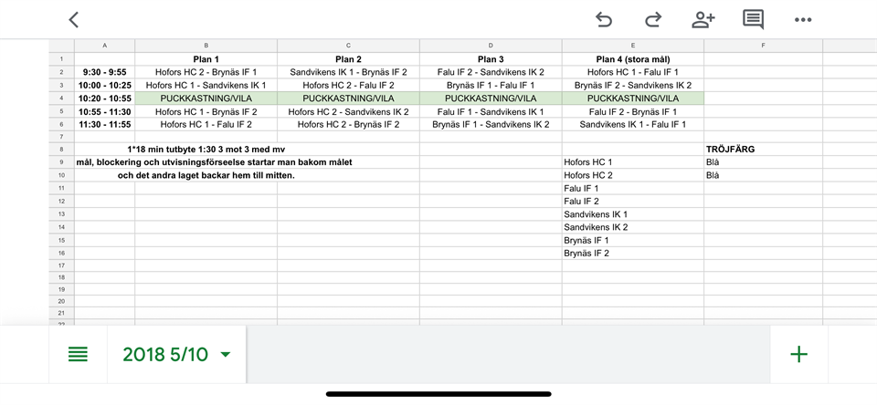This screenshot has height=405, width=877.
Task: Select the 2018 5/10 sheet tab
Action: pyautogui.click(x=165, y=354)
